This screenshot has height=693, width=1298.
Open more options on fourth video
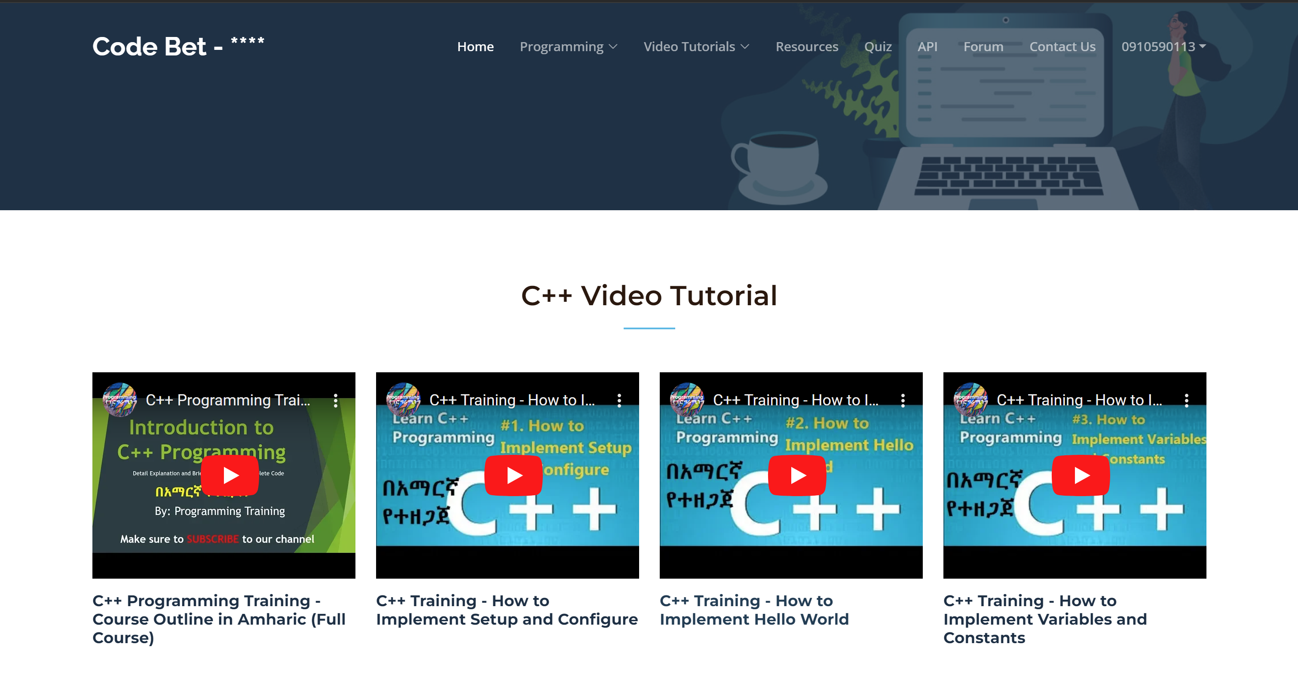point(1187,401)
